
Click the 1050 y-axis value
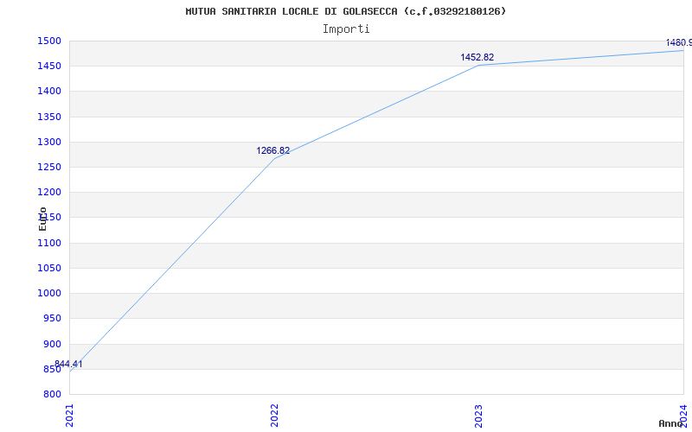49,269
